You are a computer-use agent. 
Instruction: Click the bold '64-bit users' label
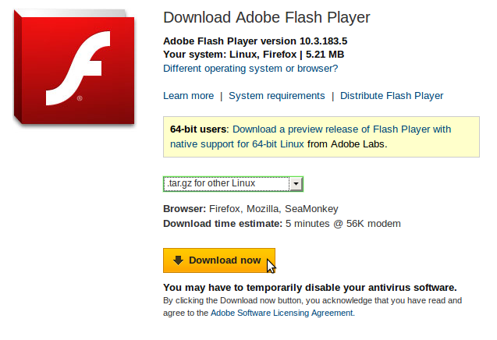(198, 129)
